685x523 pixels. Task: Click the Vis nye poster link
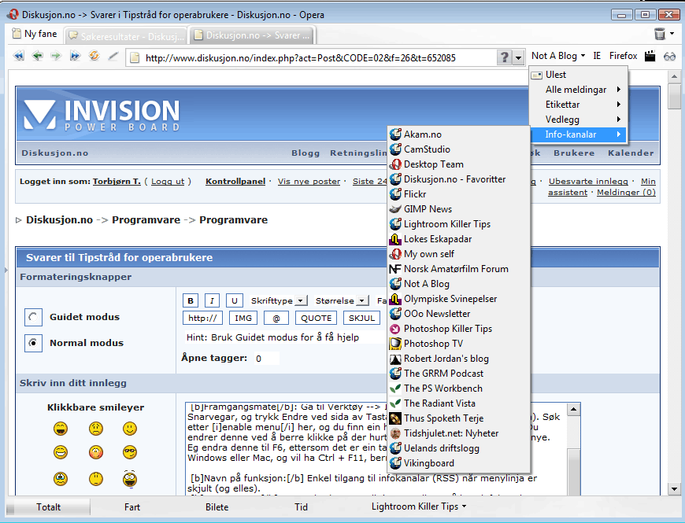309,181
